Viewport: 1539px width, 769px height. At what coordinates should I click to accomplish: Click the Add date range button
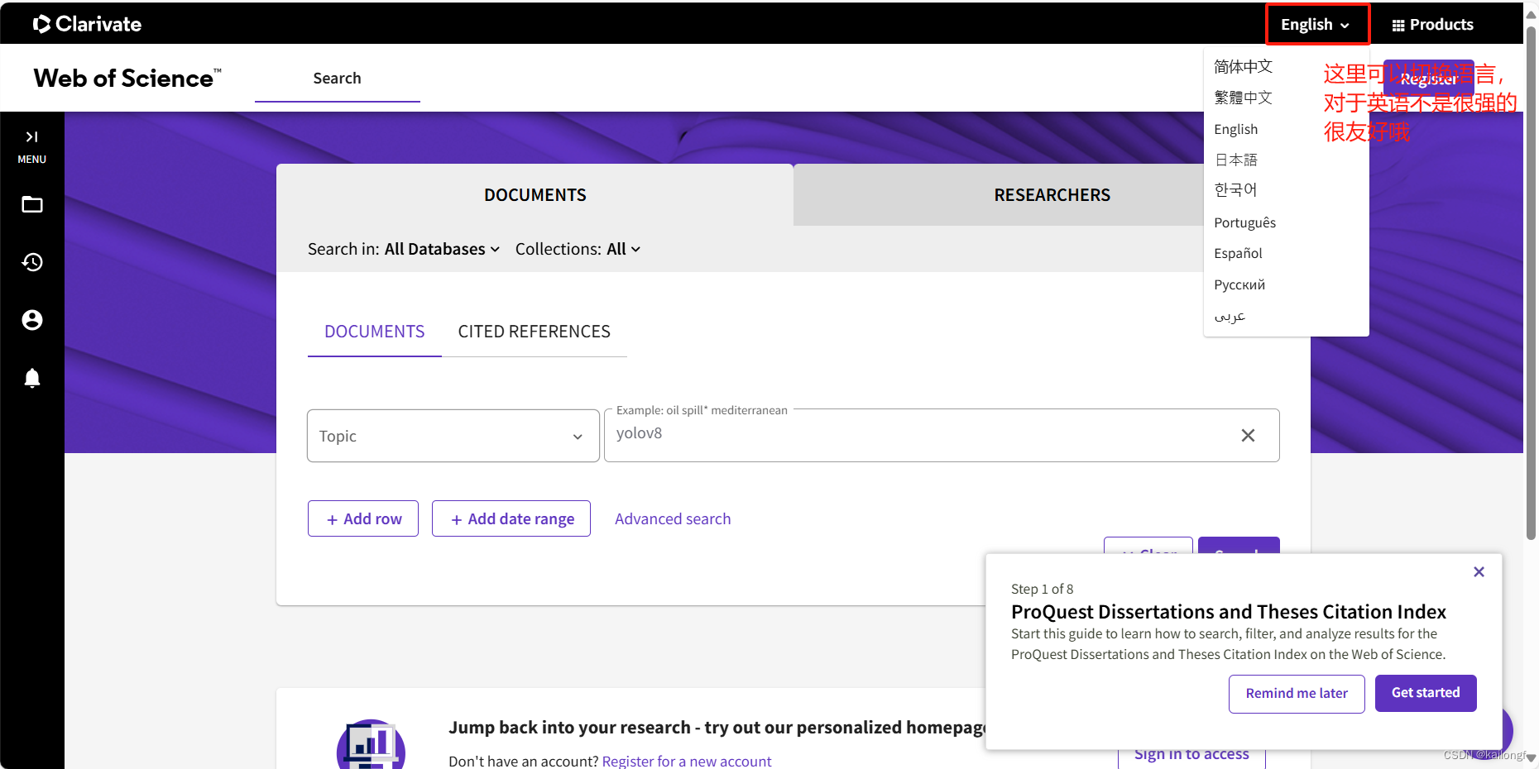tap(511, 518)
